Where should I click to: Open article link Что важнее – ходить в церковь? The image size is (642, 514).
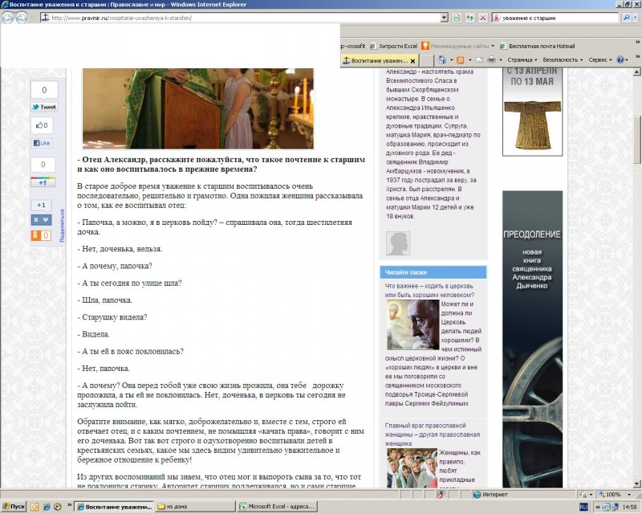429,290
